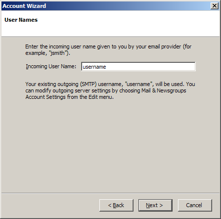This screenshot has height=219, width=221.
Task: Click the Account Wizard title bar
Action: 105,6
